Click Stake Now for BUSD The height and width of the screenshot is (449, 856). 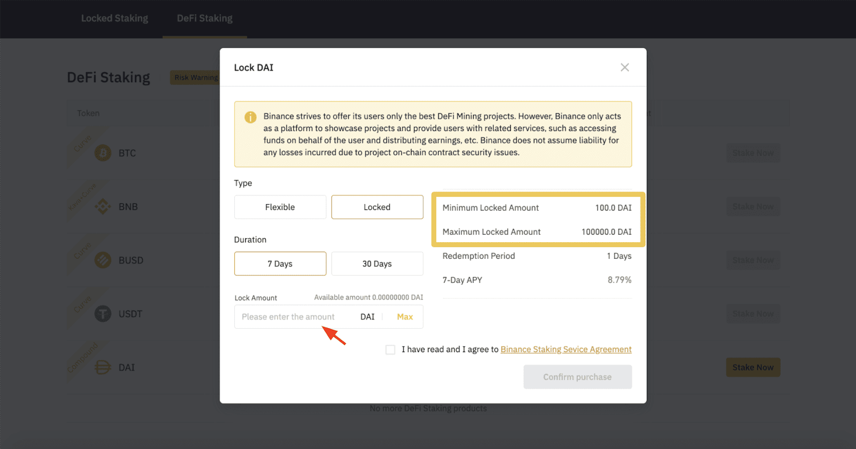(x=753, y=260)
